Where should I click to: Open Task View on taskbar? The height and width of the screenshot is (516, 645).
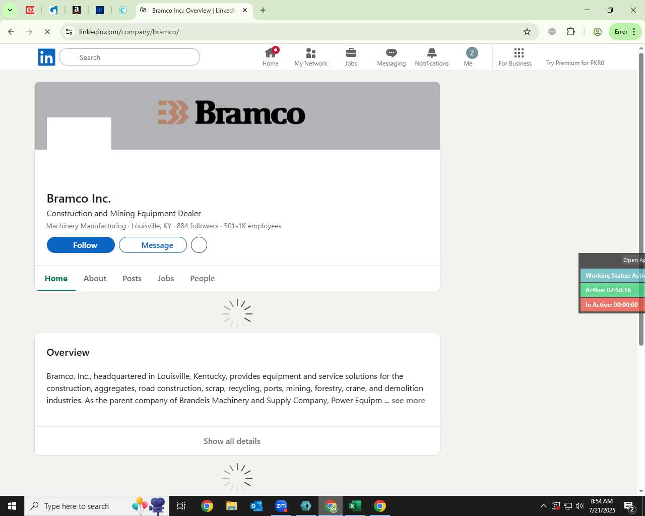tap(181, 506)
